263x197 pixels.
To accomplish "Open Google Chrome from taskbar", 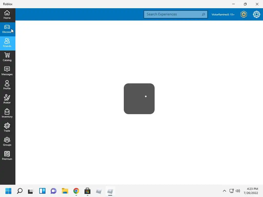I will [76, 191].
